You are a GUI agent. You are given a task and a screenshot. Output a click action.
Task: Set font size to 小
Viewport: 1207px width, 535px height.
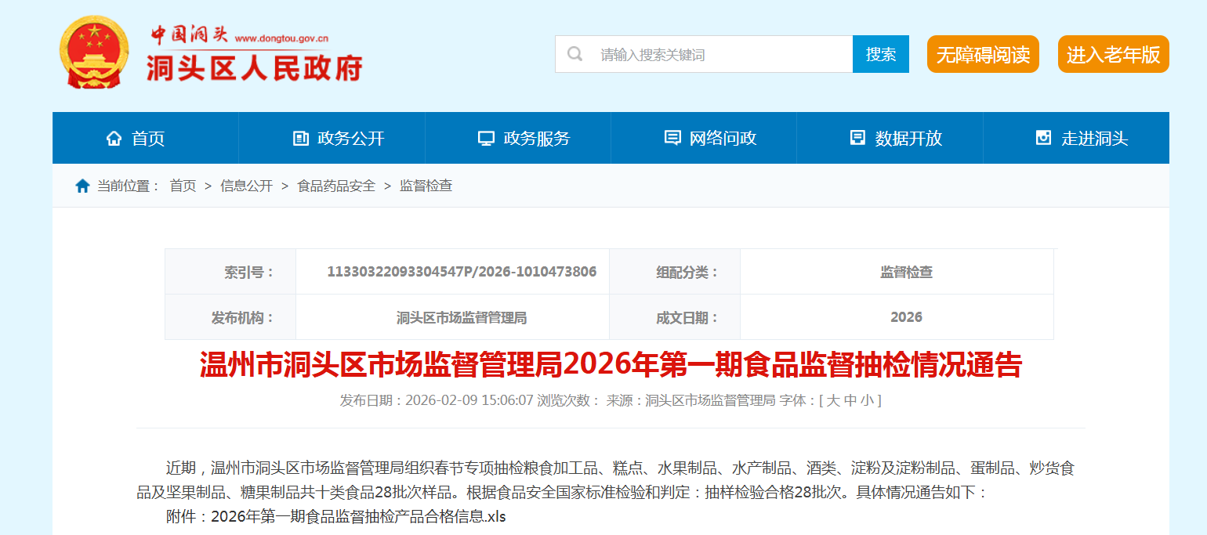click(866, 400)
